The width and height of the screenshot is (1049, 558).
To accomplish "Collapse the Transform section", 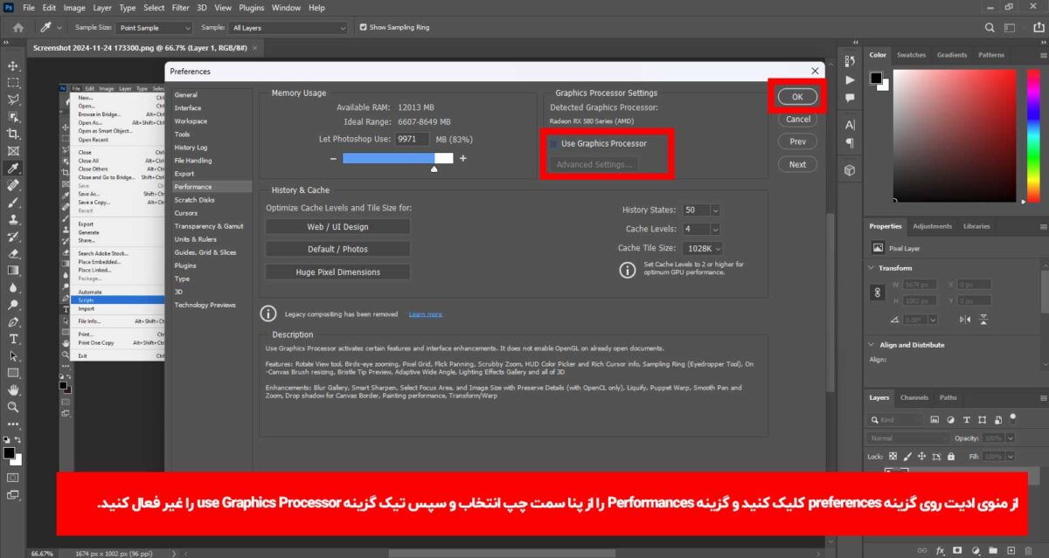I will tap(872, 268).
